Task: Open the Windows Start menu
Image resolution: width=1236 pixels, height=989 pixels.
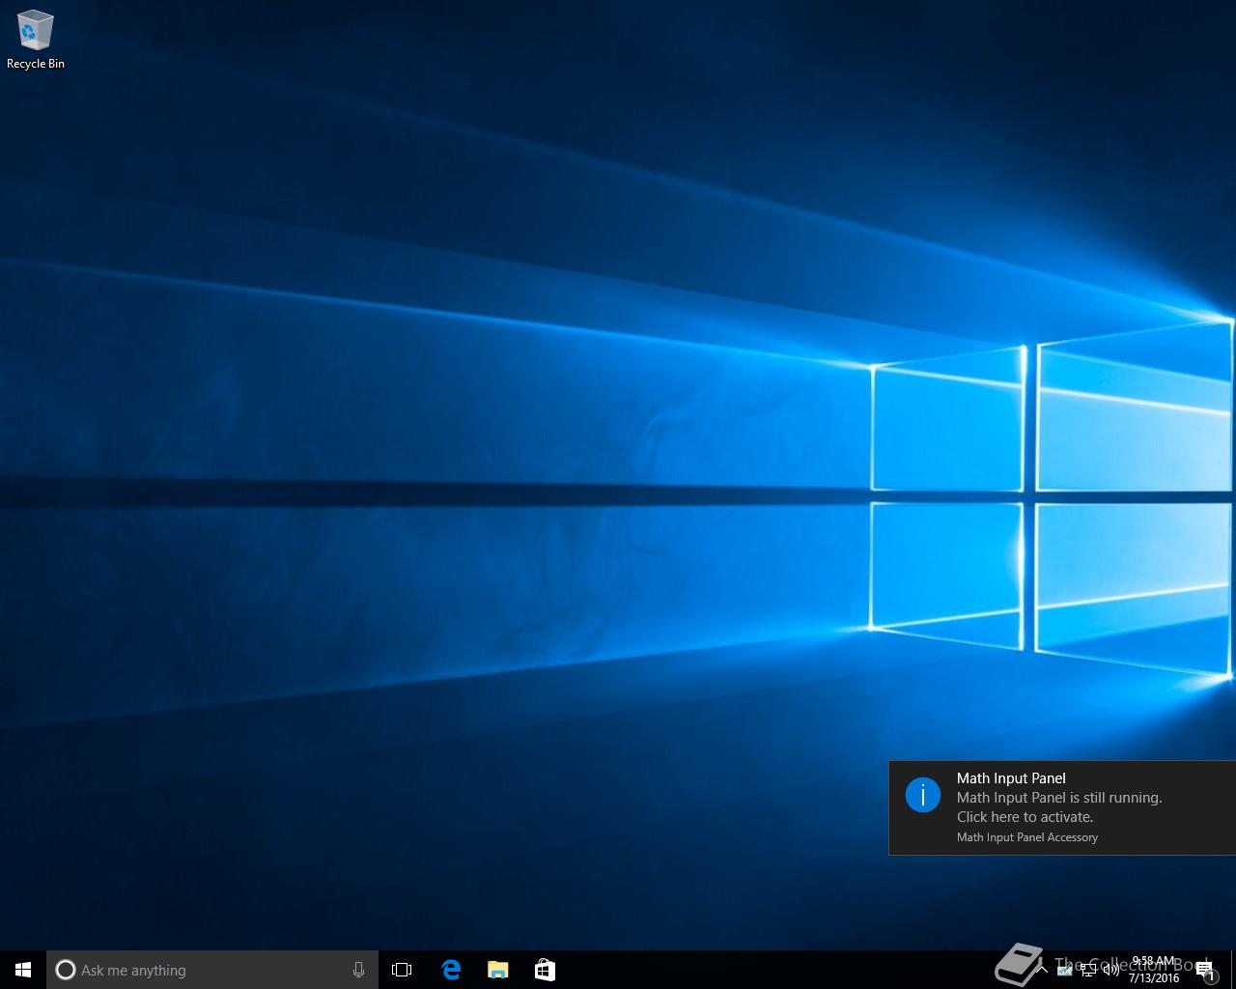Action: [23, 970]
